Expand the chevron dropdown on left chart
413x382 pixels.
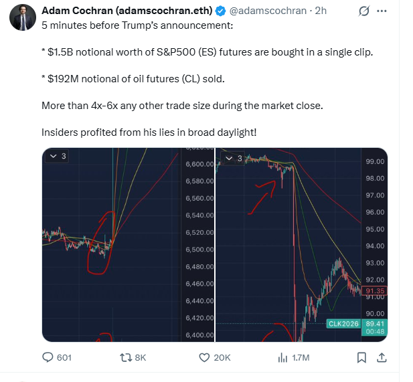coord(53,157)
